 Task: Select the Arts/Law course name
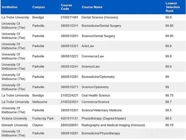pyautogui.click(x=88, y=46)
